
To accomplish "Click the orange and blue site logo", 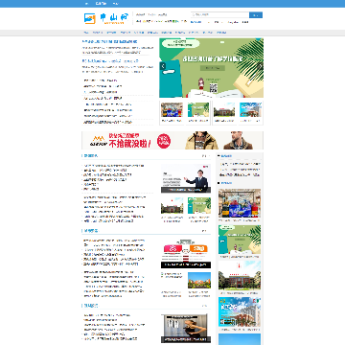I will pyautogui.click(x=106, y=18).
